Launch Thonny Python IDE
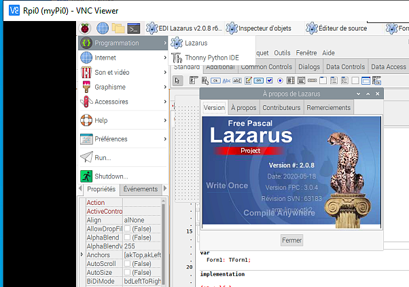409x287 pixels. (212, 58)
